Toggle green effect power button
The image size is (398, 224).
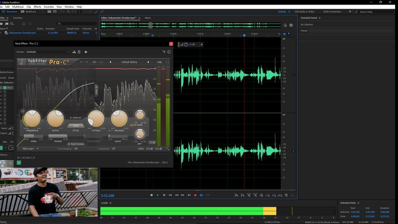(19, 163)
